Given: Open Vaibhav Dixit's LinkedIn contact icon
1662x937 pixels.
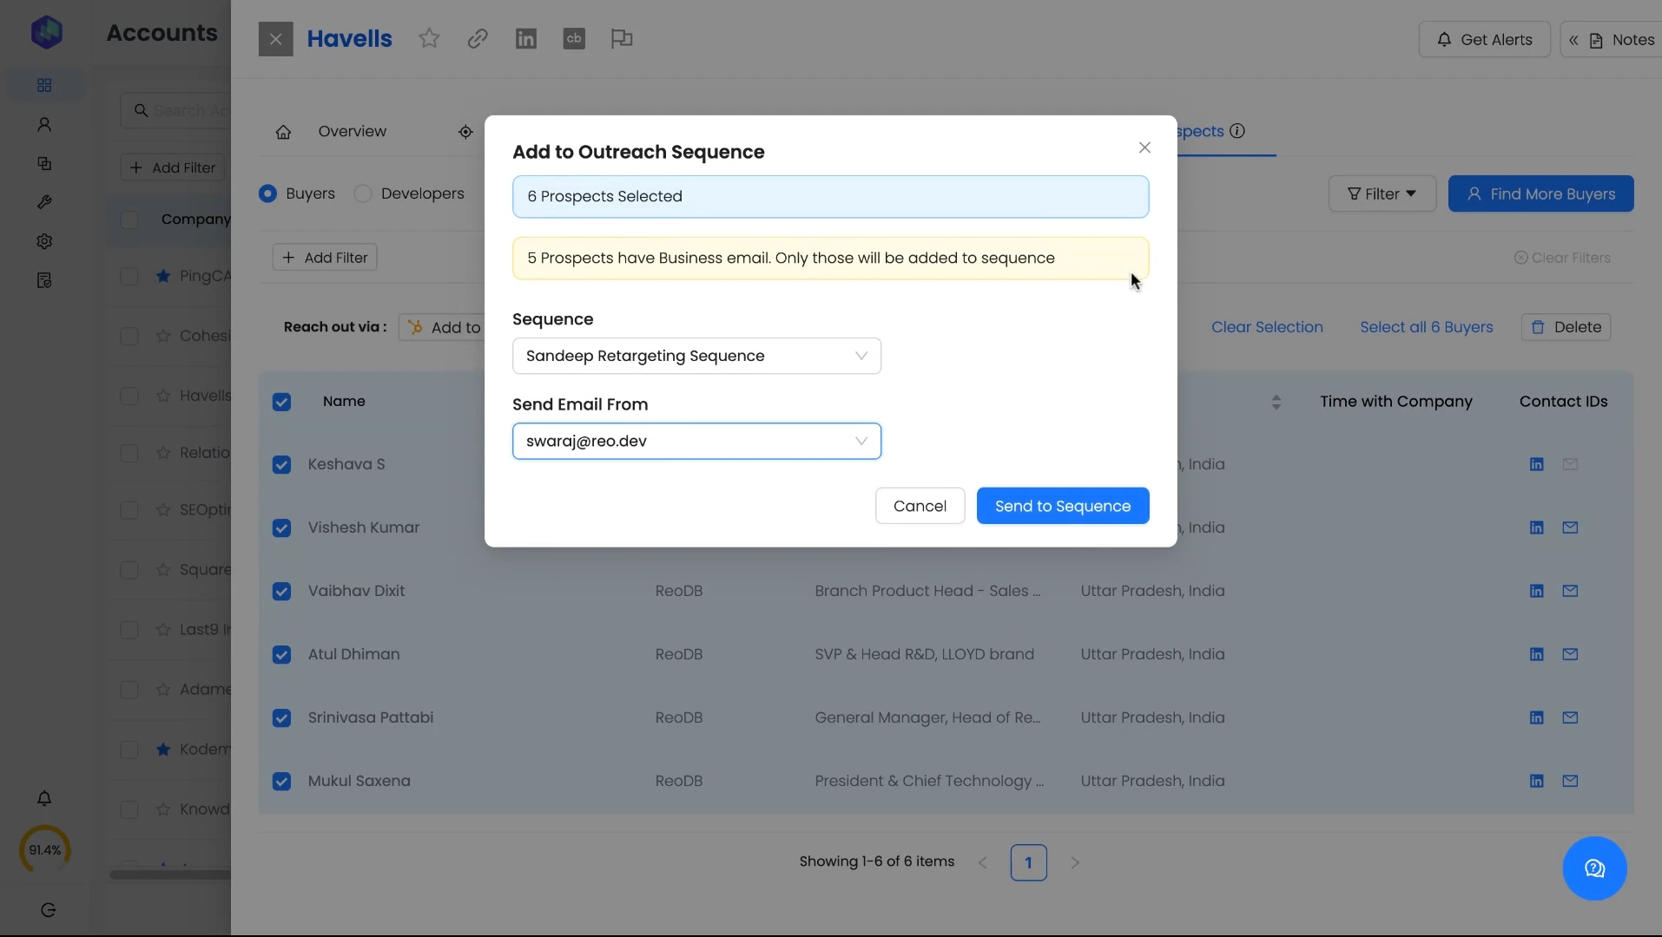Looking at the screenshot, I should point(1536,591).
